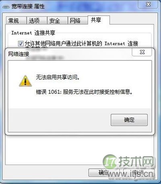The height and width of the screenshot is (184, 161).
Task: Confirm the error dialog with 确定
Action: coord(129,120)
